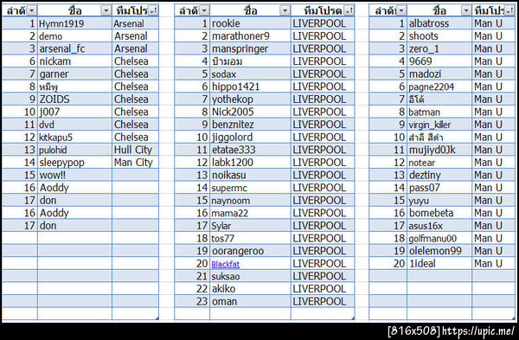Image resolution: width=519 pixels, height=340 pixels.
Task: Click the pagne2204 cell
Action: tap(439, 87)
